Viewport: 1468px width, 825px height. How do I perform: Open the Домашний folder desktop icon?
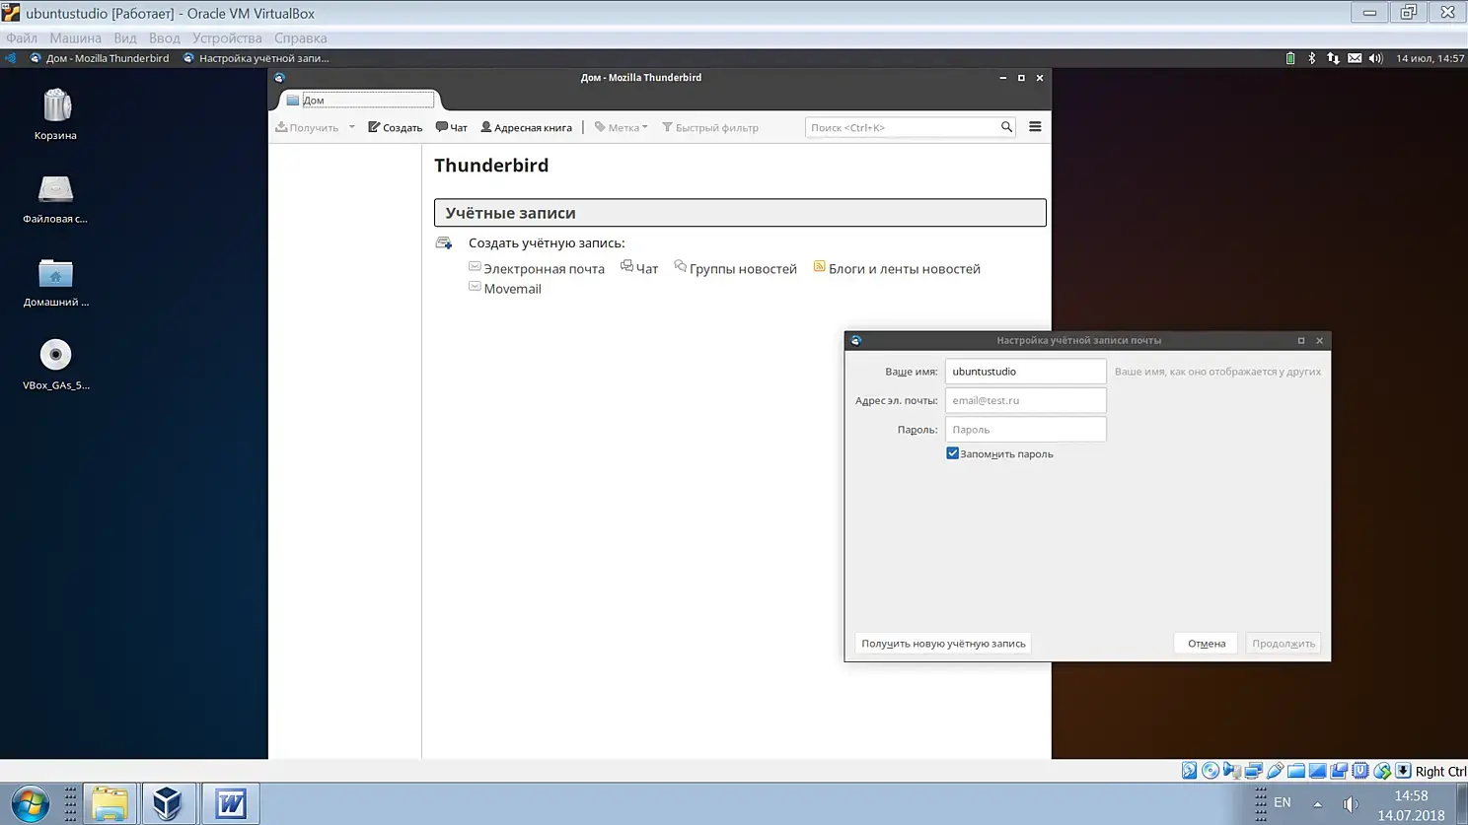click(55, 273)
